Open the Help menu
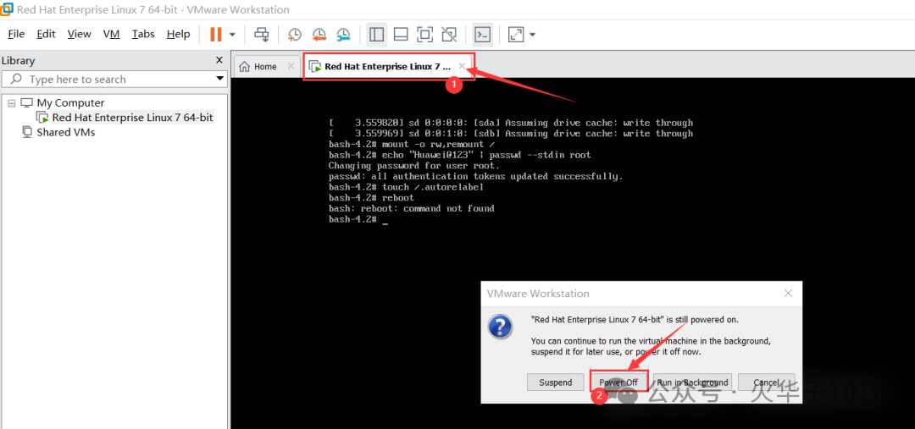The height and width of the screenshot is (429, 915). pyautogui.click(x=178, y=34)
